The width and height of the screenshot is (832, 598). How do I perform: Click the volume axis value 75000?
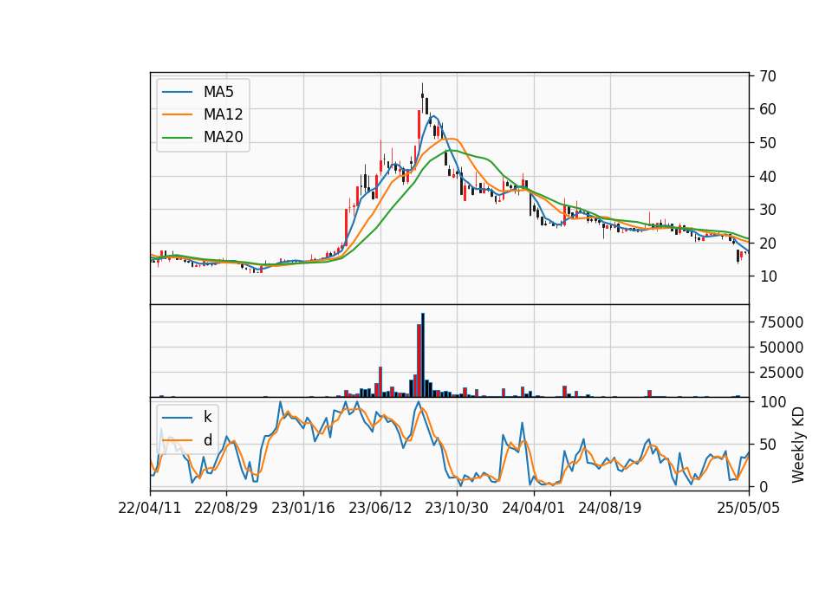click(782, 322)
